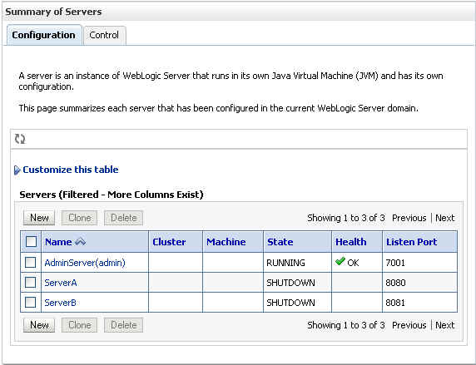
Task: Sort by the Health column header
Action: [350, 242]
